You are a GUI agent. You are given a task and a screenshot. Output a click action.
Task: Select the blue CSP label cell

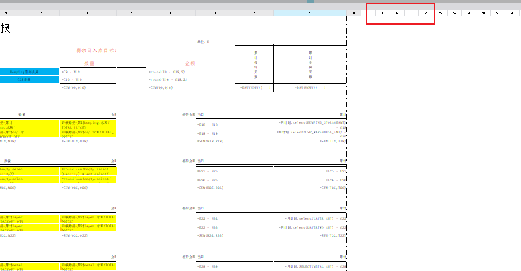coord(29,79)
